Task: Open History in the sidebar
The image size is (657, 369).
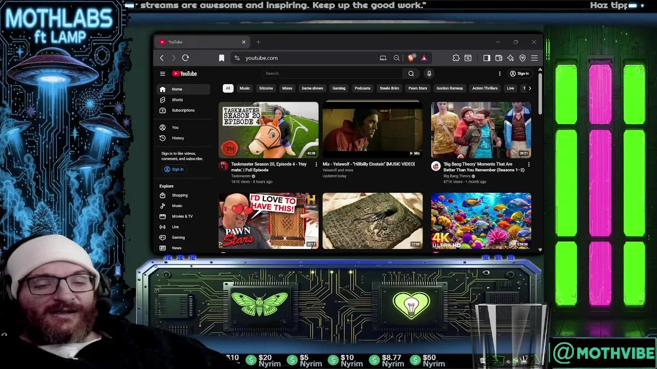Action: [183, 138]
